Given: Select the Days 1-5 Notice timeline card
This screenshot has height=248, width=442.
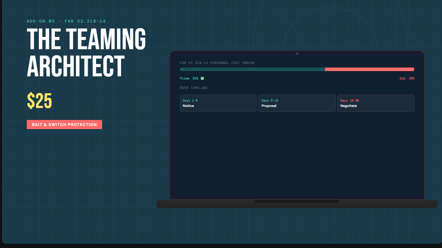Looking at the screenshot, I should point(218,103).
